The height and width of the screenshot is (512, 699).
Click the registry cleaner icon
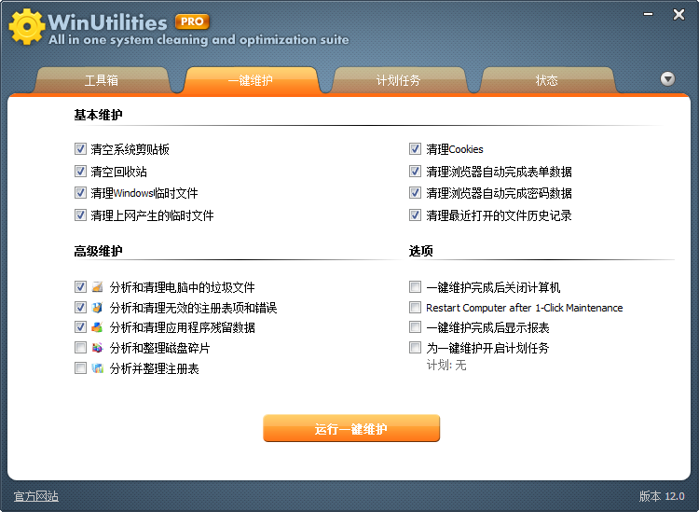click(x=98, y=308)
